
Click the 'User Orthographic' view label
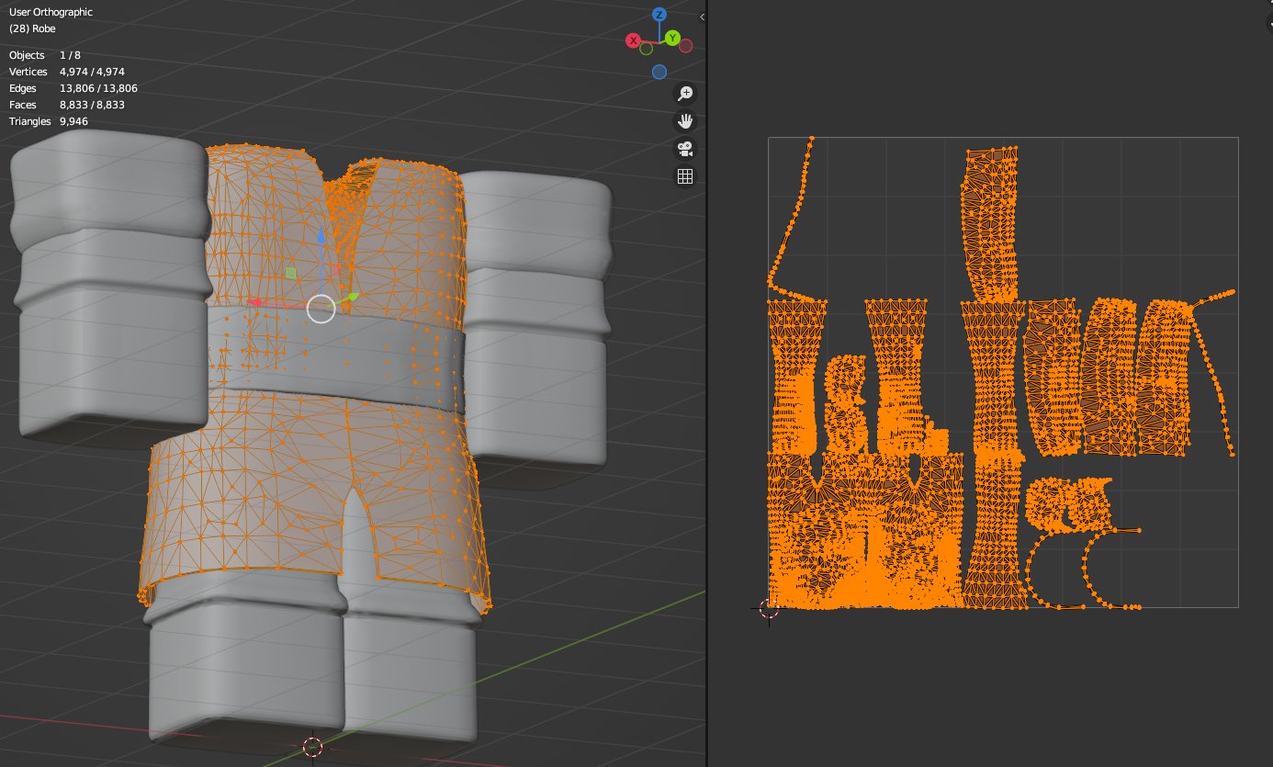click(51, 13)
